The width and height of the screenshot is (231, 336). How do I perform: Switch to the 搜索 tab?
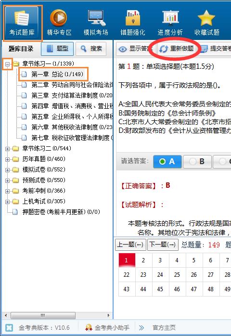pyautogui.click(x=91, y=49)
